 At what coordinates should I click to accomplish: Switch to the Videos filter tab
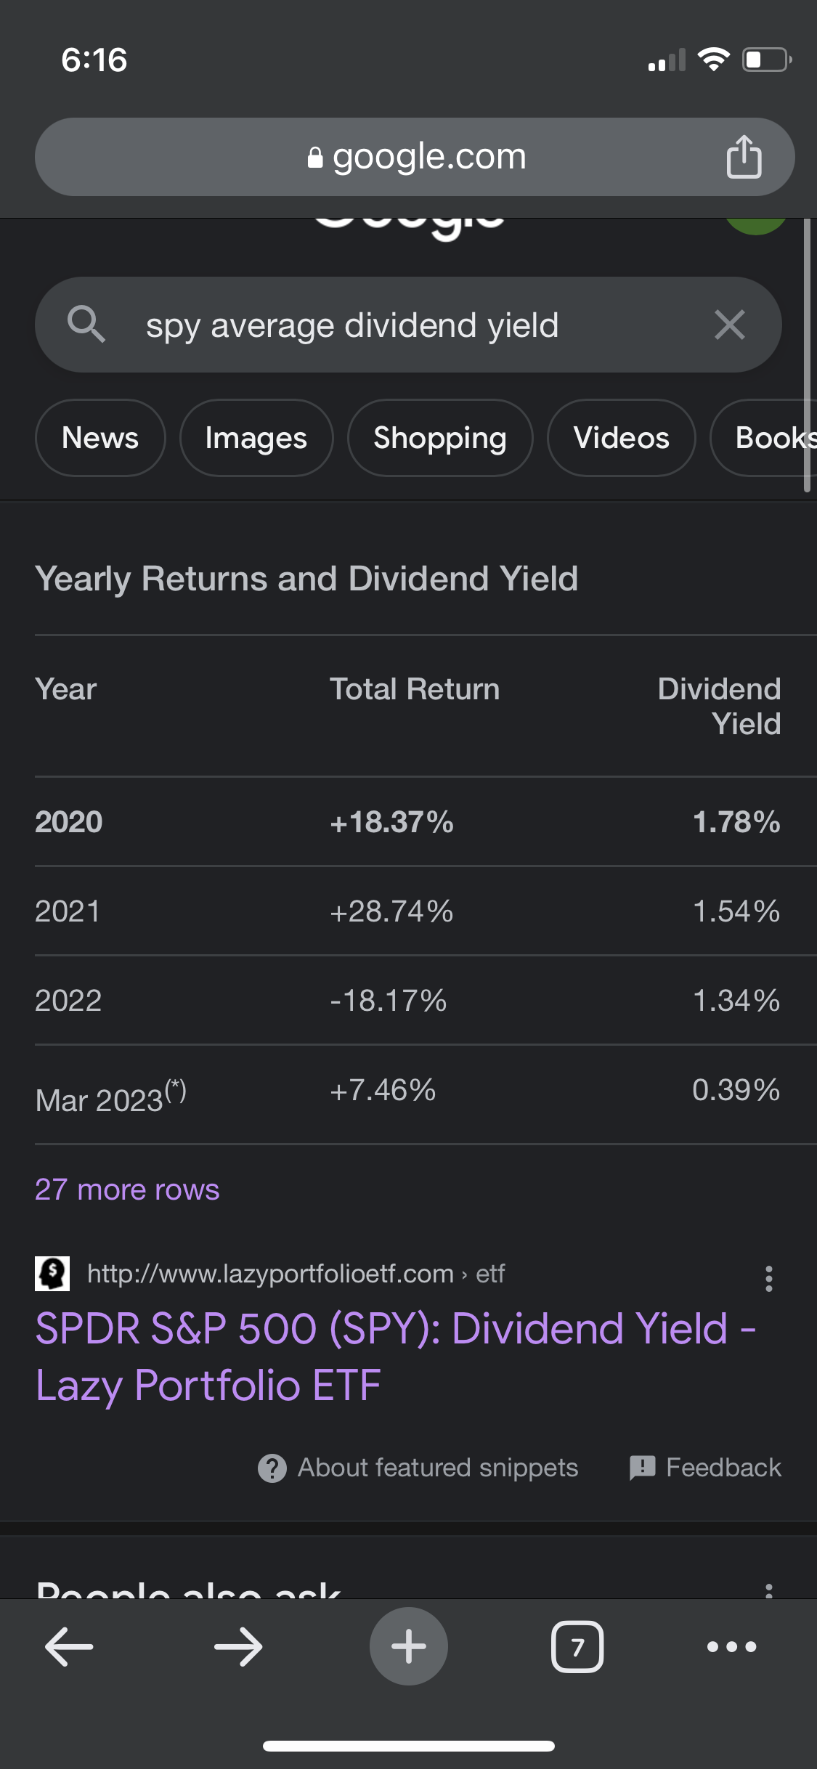pos(622,438)
